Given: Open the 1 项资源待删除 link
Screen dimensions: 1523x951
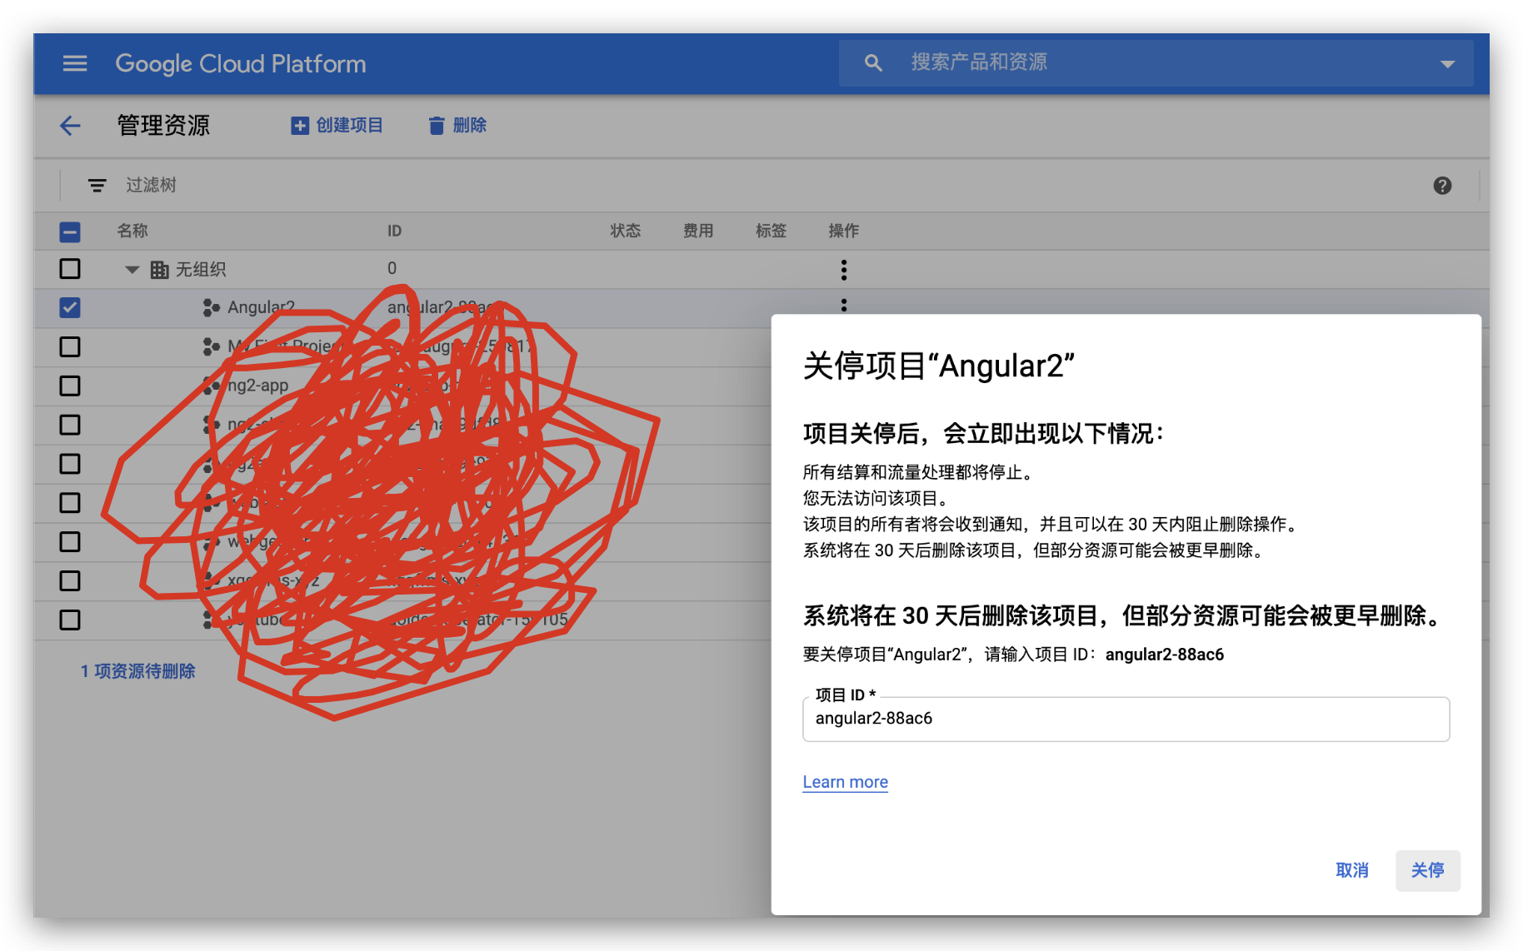Looking at the screenshot, I should [137, 671].
